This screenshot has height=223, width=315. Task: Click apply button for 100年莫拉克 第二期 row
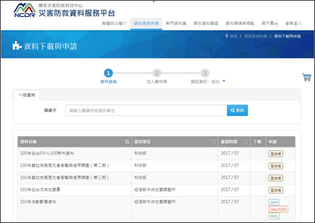click(x=275, y=166)
